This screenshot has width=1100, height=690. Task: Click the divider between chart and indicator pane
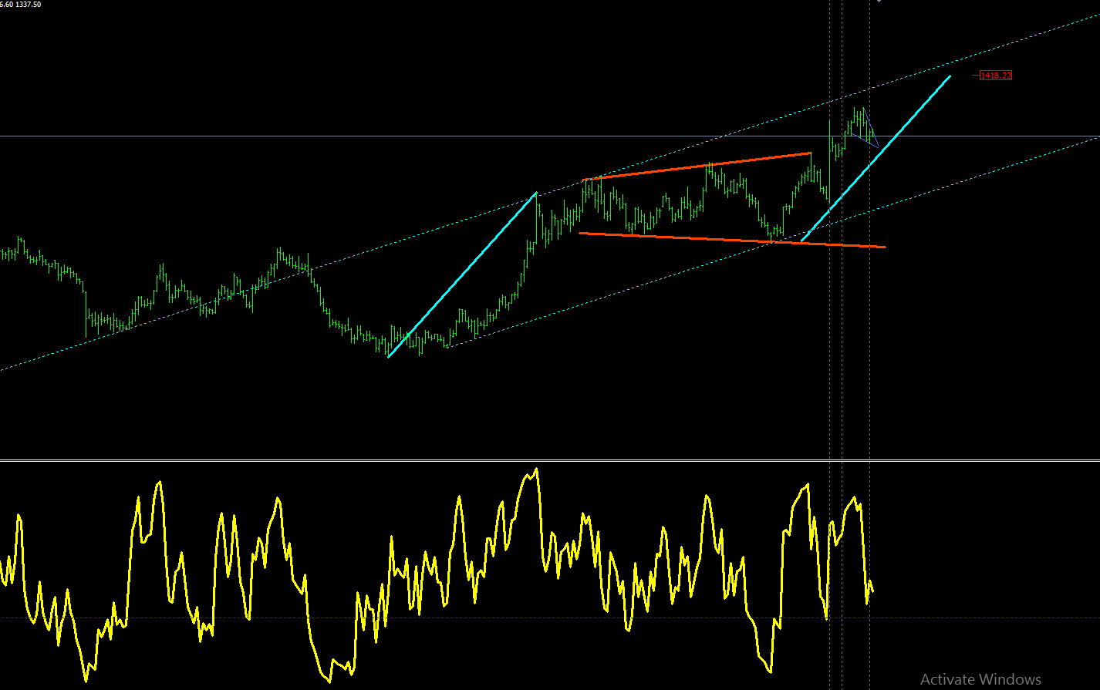click(550, 461)
